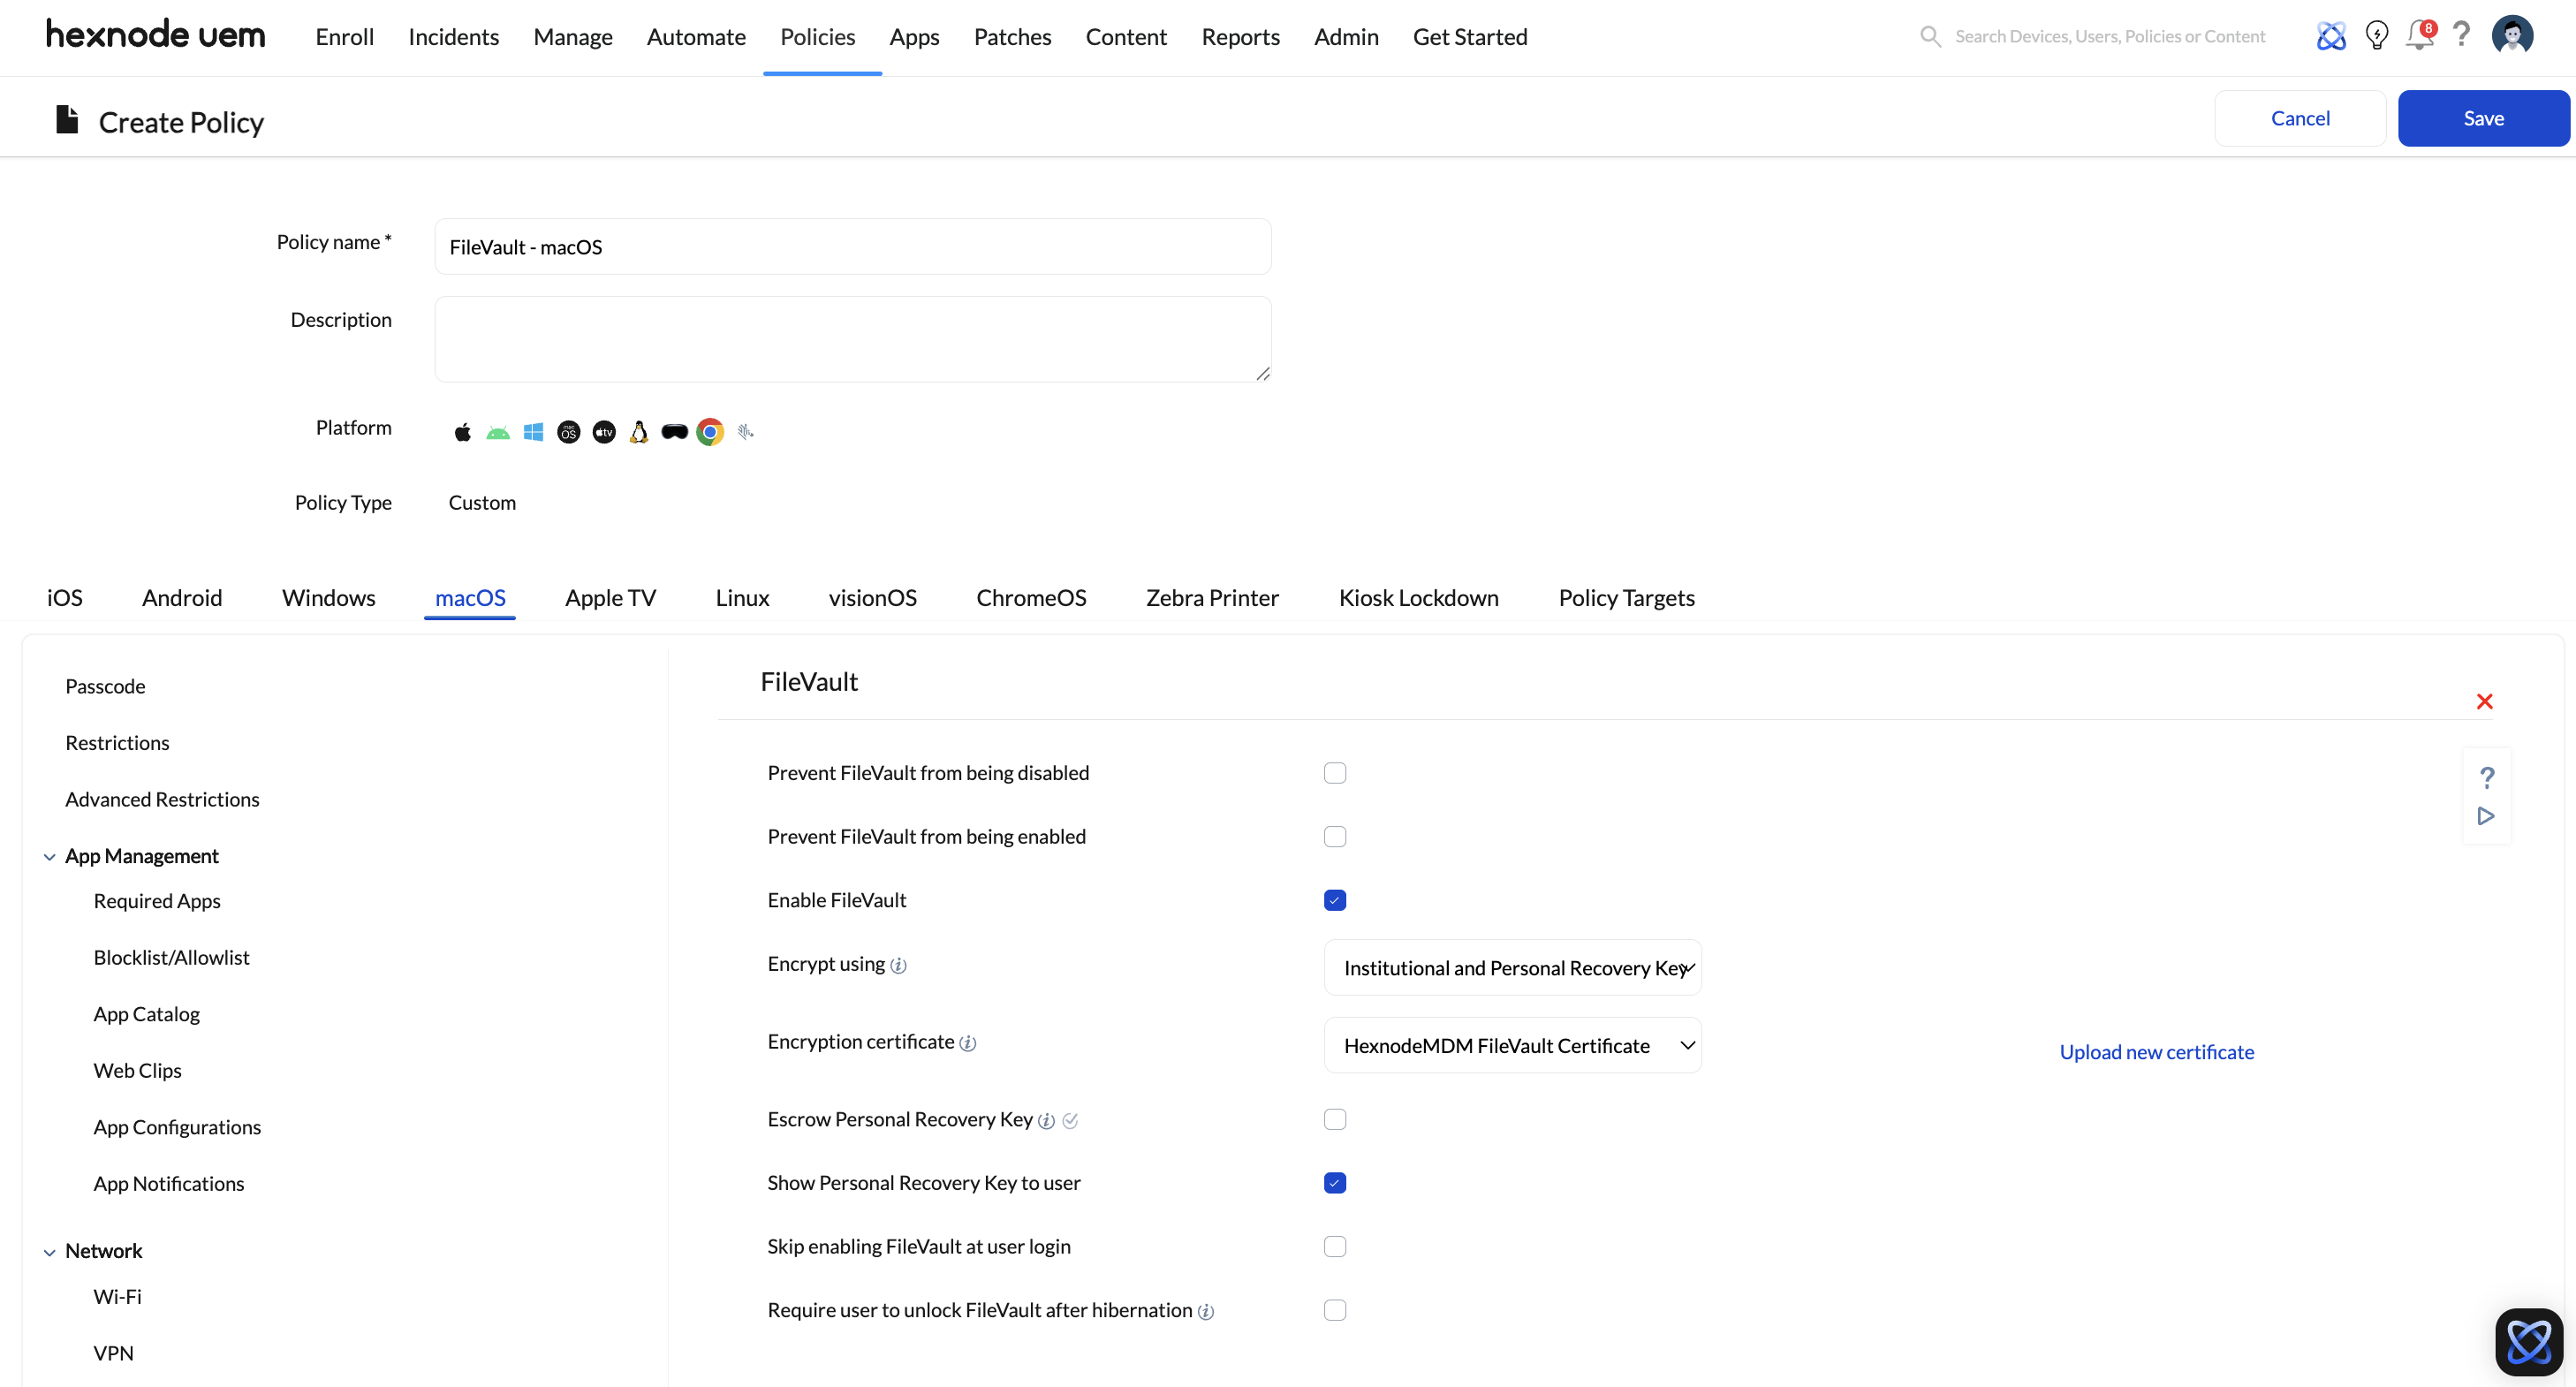Click the Save button
2576x1387 pixels.
2483,118
